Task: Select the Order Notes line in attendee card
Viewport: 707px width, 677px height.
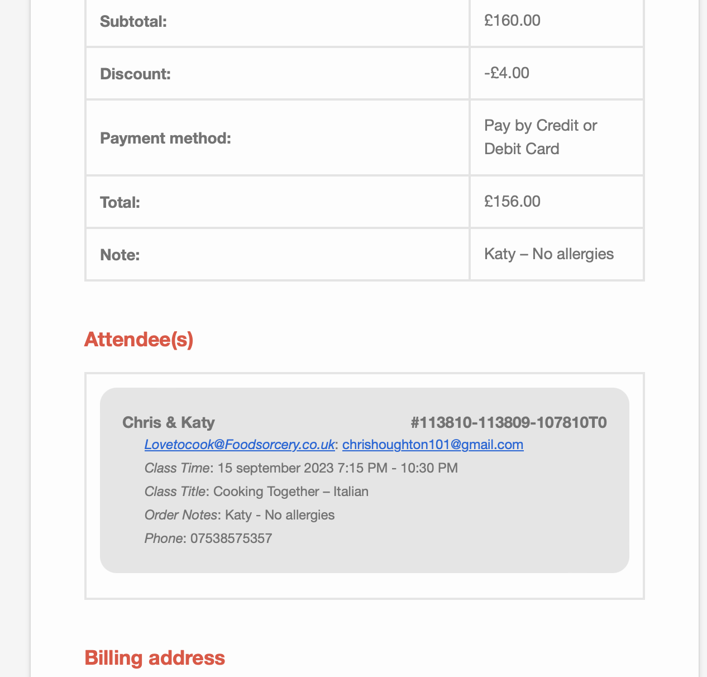Action: pyautogui.click(x=240, y=515)
